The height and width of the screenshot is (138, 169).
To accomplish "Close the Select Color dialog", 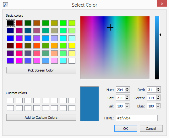I will tap(162, 4).
